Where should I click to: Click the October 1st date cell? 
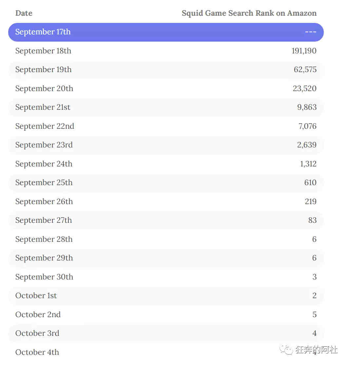coord(36,296)
